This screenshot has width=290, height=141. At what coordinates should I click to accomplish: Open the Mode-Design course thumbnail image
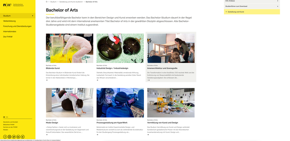pos(70,102)
